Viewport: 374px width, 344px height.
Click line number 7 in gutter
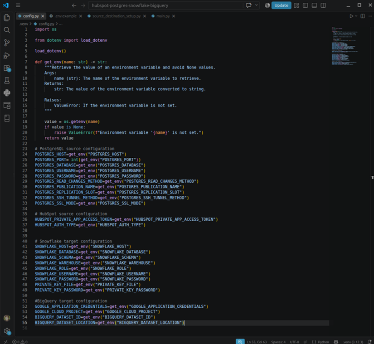coord(26,62)
